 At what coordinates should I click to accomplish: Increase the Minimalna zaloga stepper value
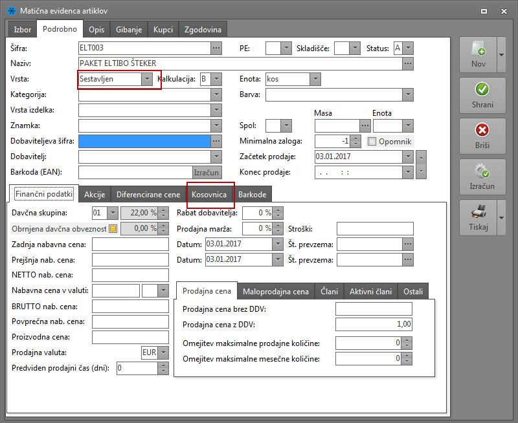click(x=357, y=138)
